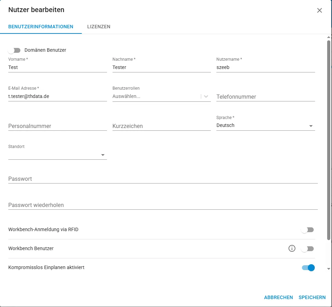Turn on the Workbench Benutzer toggle
The width and height of the screenshot is (332, 307).
(307, 249)
